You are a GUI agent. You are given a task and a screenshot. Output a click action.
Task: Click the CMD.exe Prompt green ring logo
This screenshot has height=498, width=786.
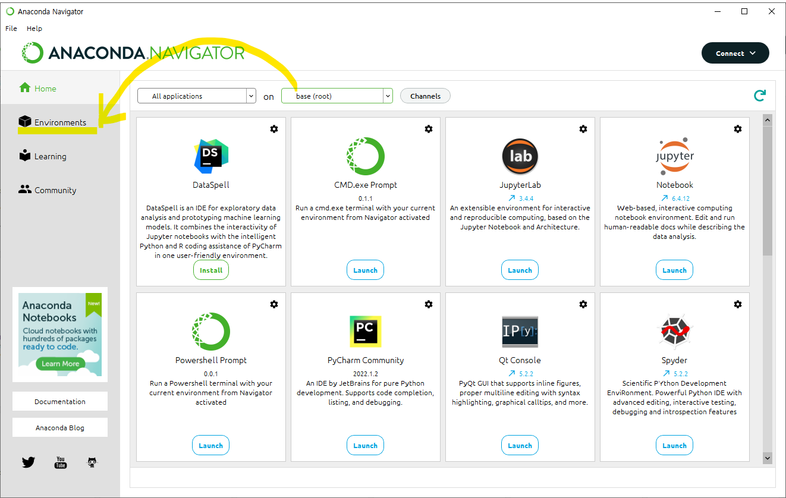tap(366, 156)
